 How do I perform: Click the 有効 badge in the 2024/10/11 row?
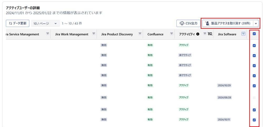coord(150,119)
